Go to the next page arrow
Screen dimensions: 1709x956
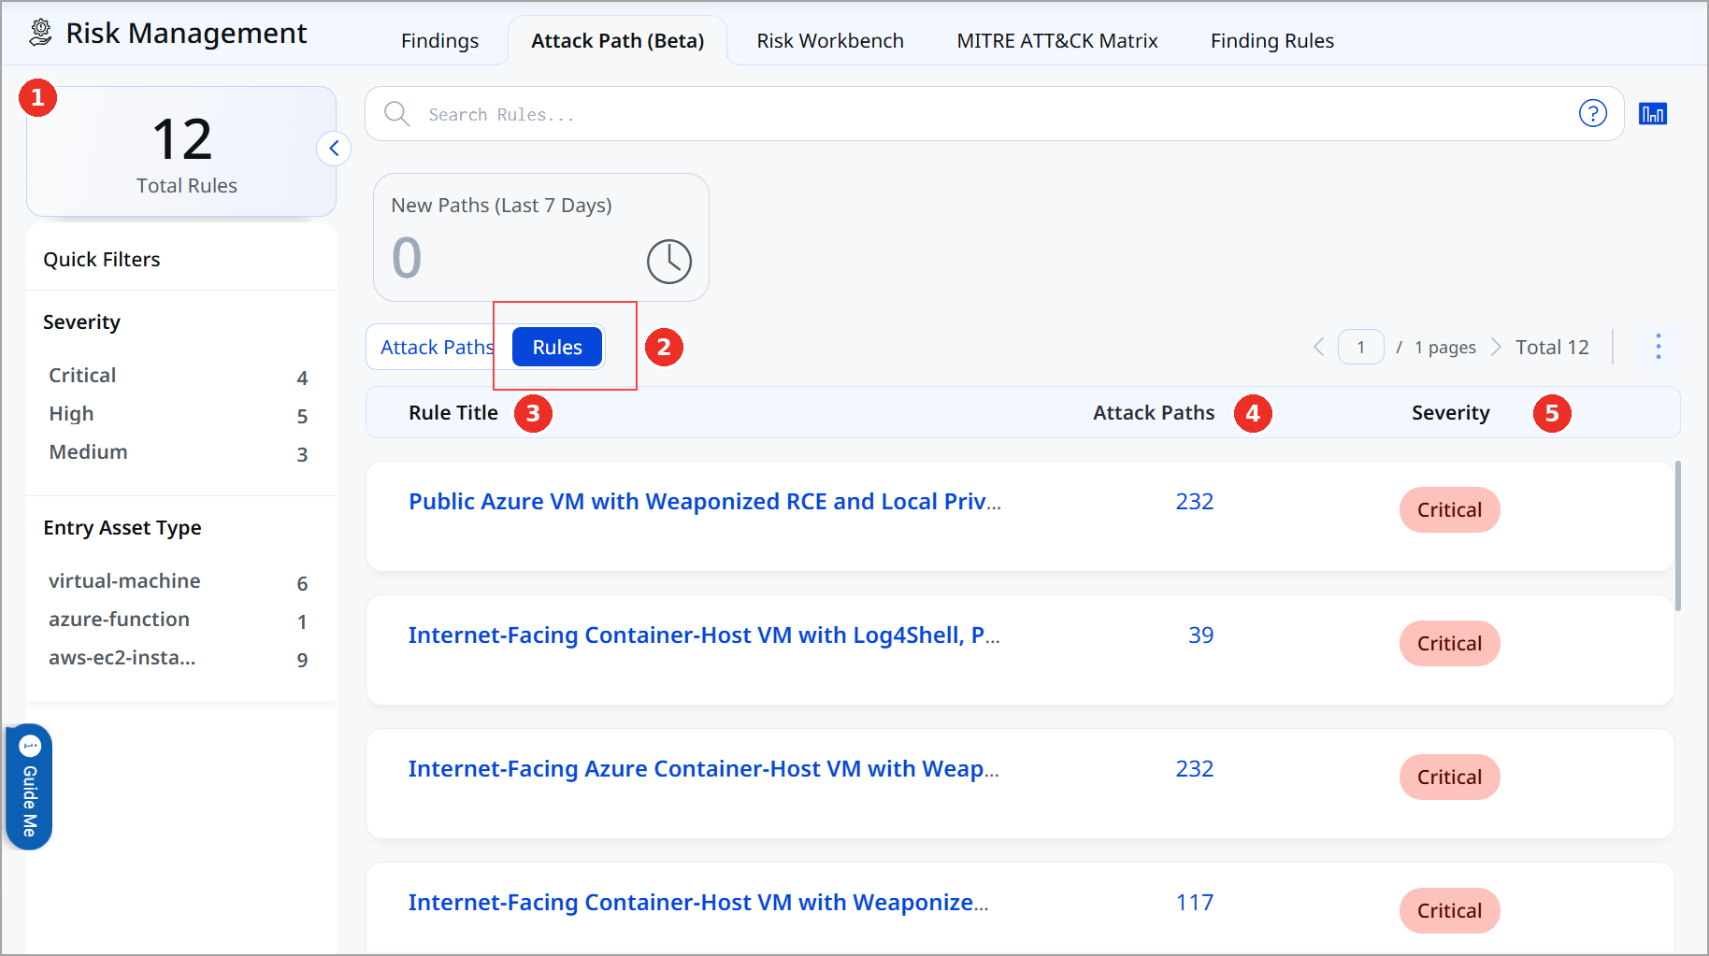click(1495, 347)
